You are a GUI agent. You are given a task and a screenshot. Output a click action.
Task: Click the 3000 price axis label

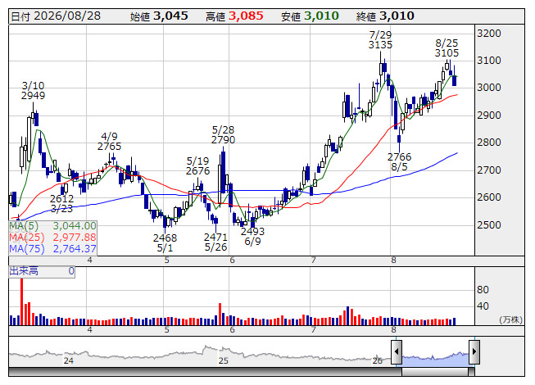pyautogui.click(x=489, y=88)
